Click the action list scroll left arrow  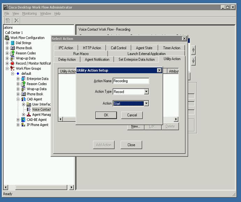60,119
